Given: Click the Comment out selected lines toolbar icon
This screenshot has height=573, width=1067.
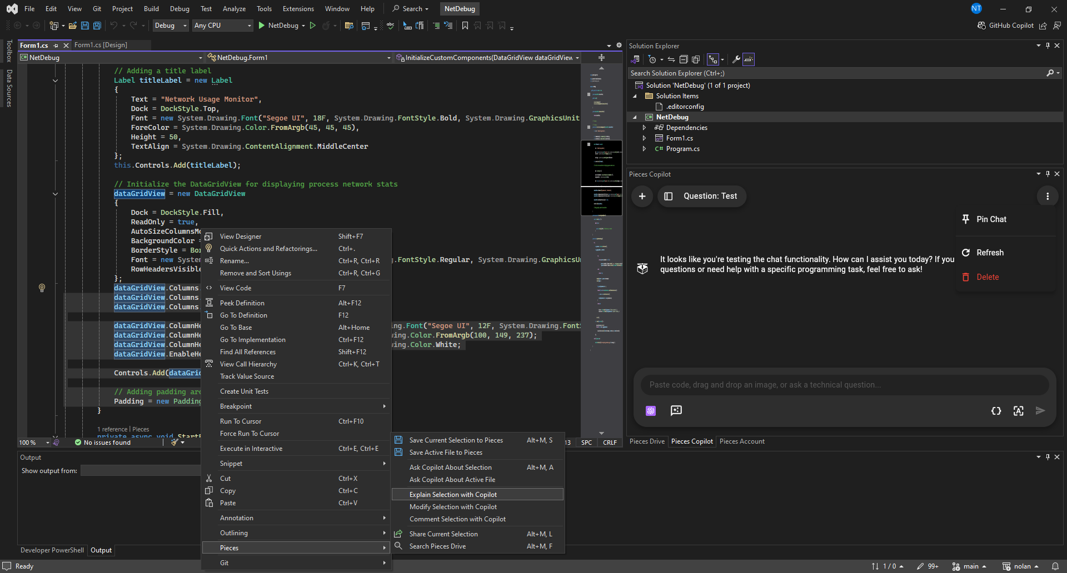Looking at the screenshot, I should [x=436, y=26].
